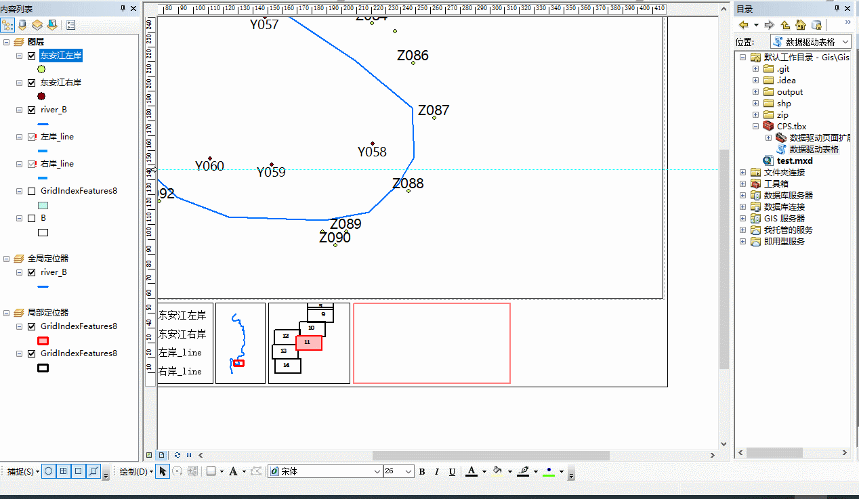
Task: Select 文件夹连接 in Catalog tree
Action: 784,172
